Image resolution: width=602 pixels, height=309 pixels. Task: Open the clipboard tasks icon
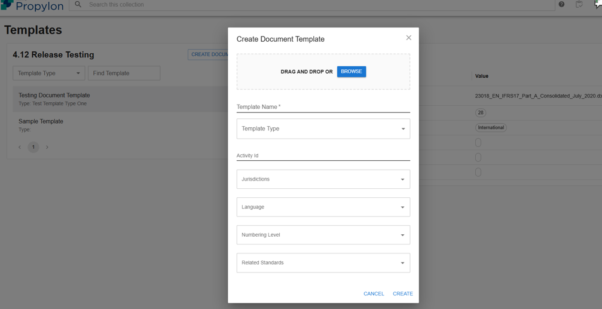click(x=579, y=5)
